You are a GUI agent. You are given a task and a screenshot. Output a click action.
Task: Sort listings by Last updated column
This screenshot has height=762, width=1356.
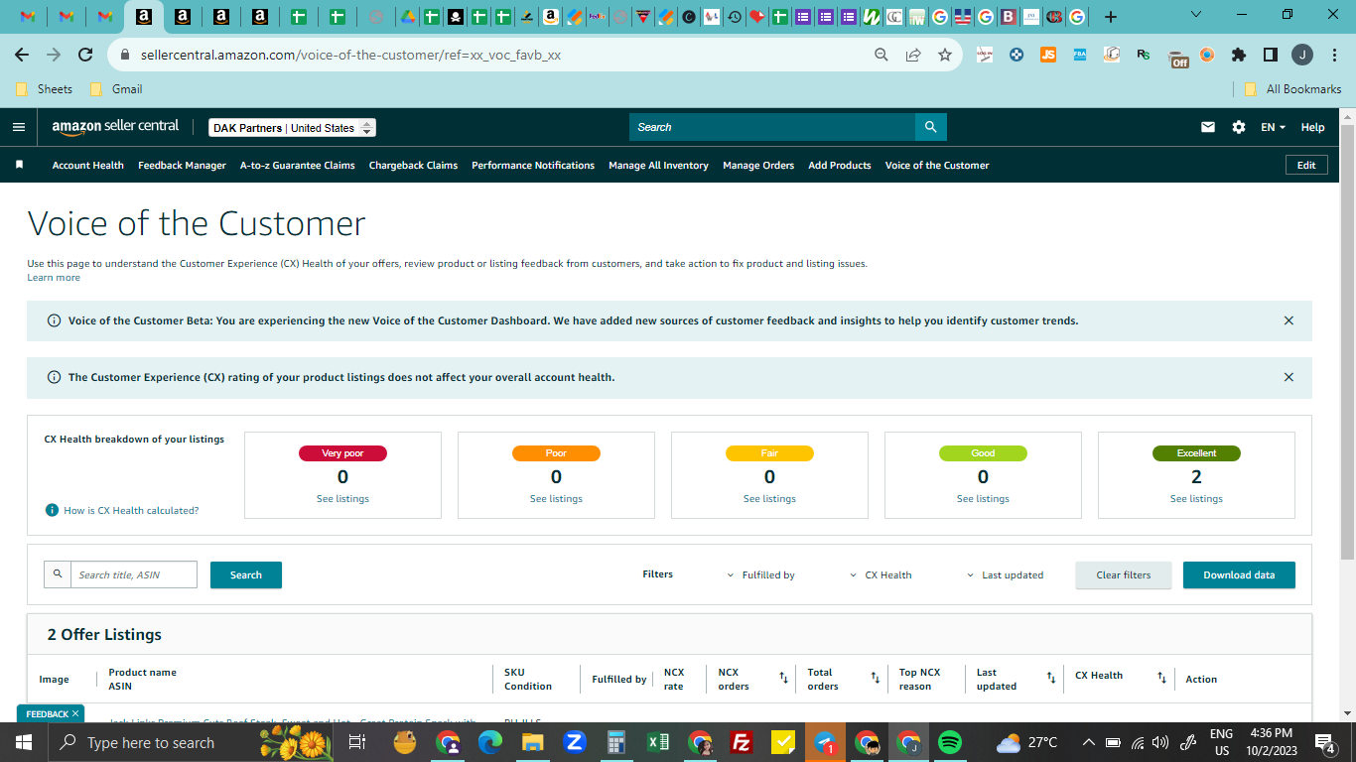pos(1050,678)
